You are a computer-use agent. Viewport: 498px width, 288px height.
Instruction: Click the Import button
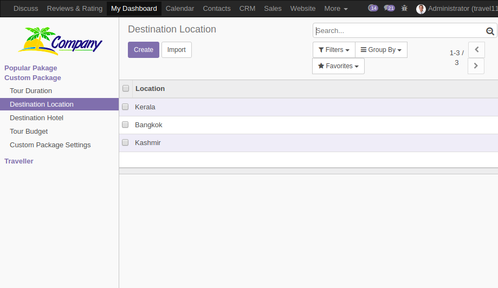coord(177,50)
